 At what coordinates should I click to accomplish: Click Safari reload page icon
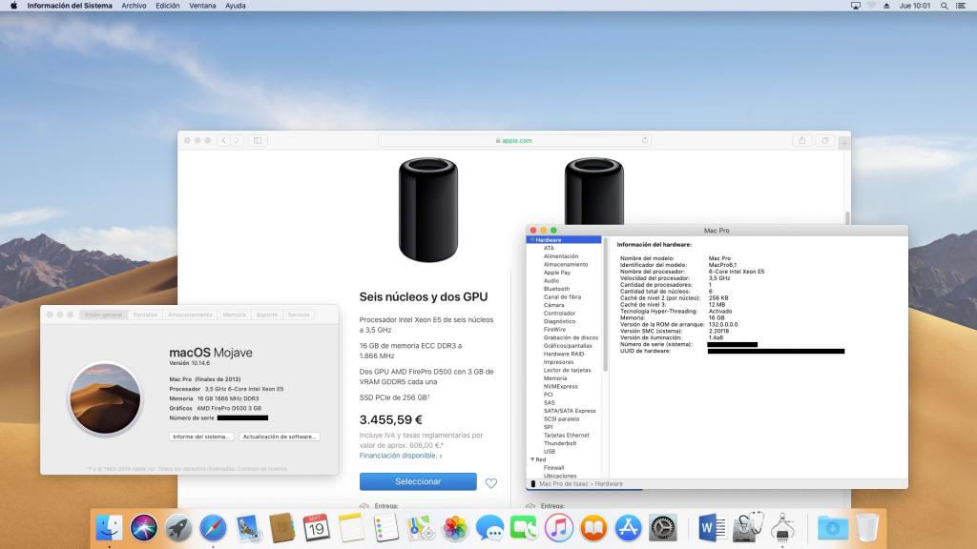pos(645,141)
